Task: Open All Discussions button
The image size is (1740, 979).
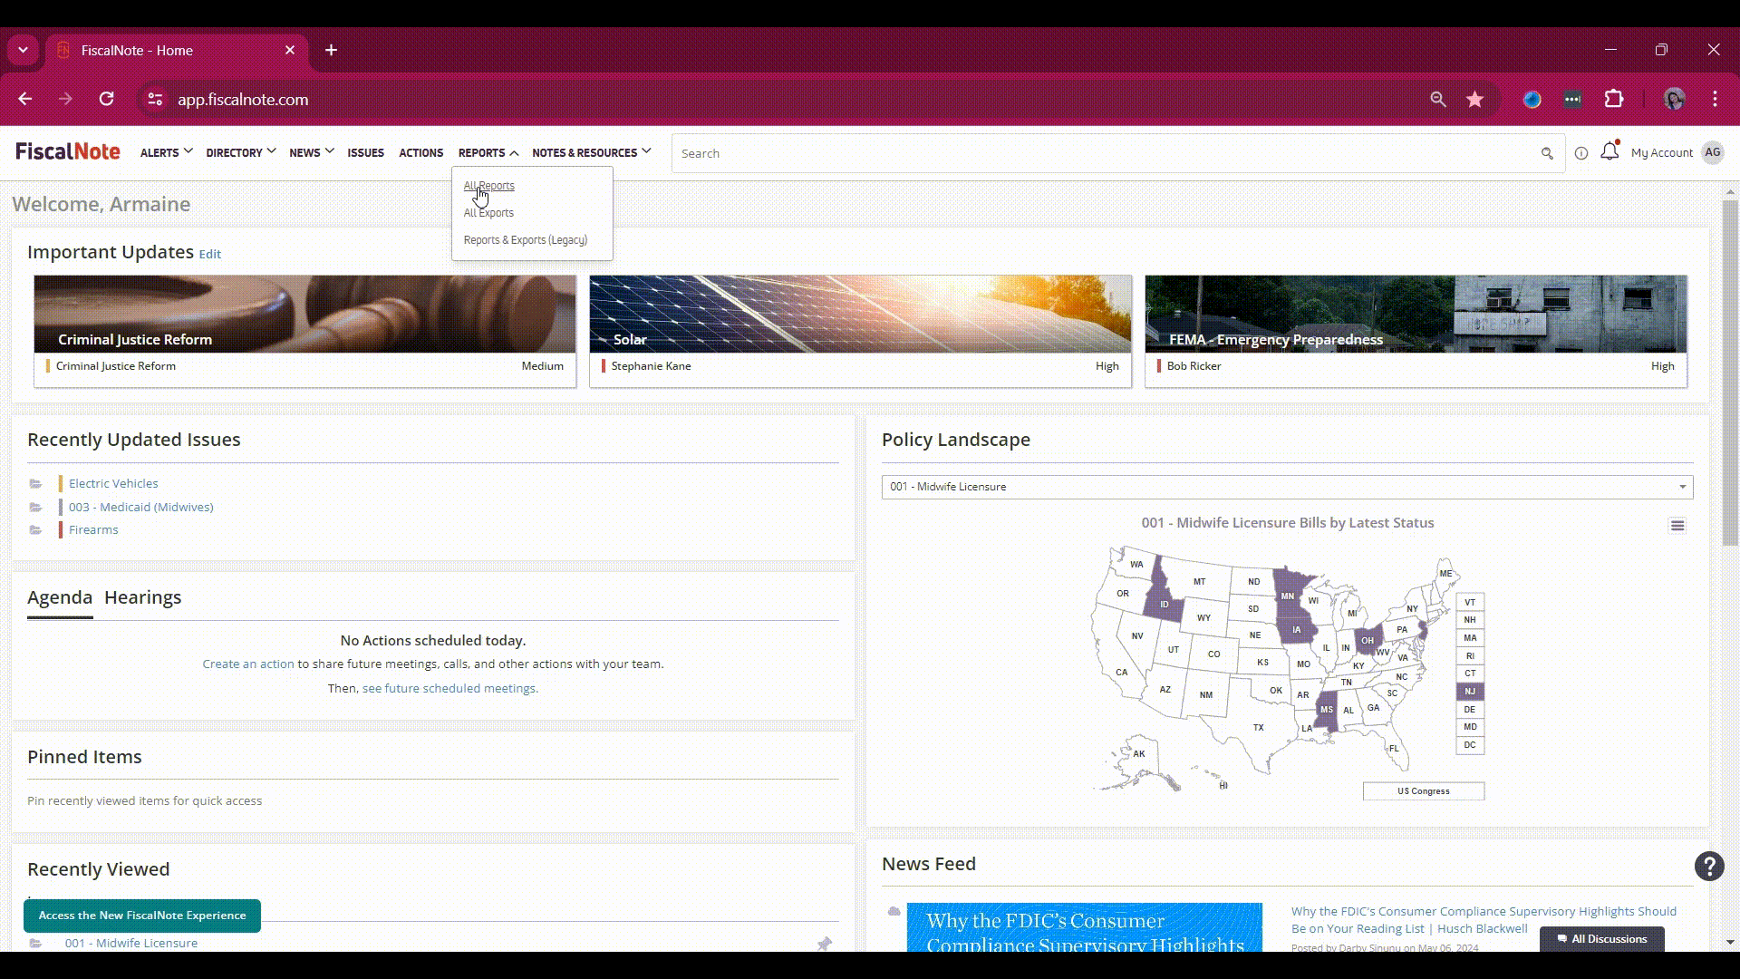Action: [1601, 939]
